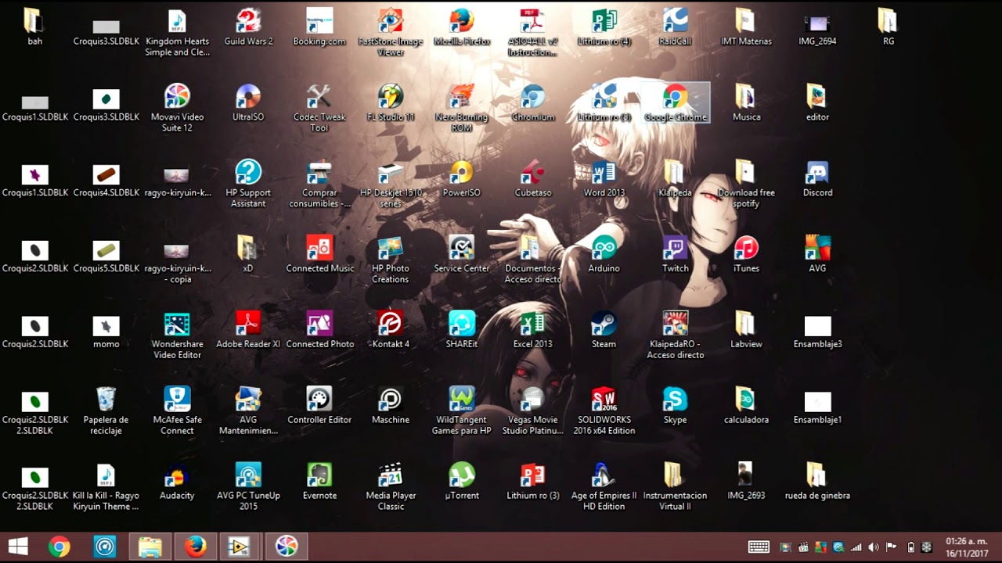Select the Media Player Classic icon
The height and width of the screenshot is (563, 1002).
391,487
